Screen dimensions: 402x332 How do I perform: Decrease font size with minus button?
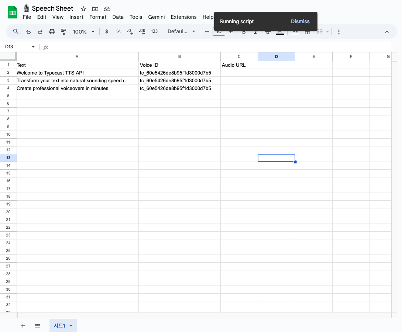pos(207,31)
